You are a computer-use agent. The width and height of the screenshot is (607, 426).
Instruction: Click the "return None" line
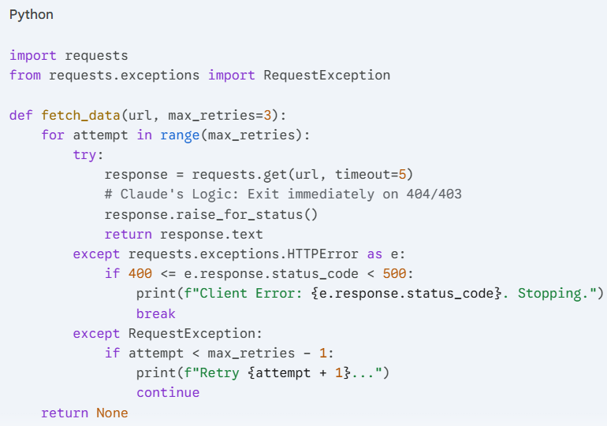pos(84,413)
